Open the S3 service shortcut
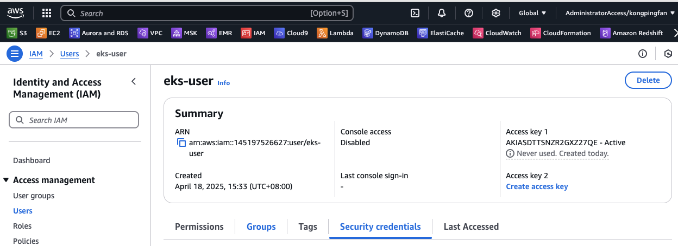 (17, 33)
